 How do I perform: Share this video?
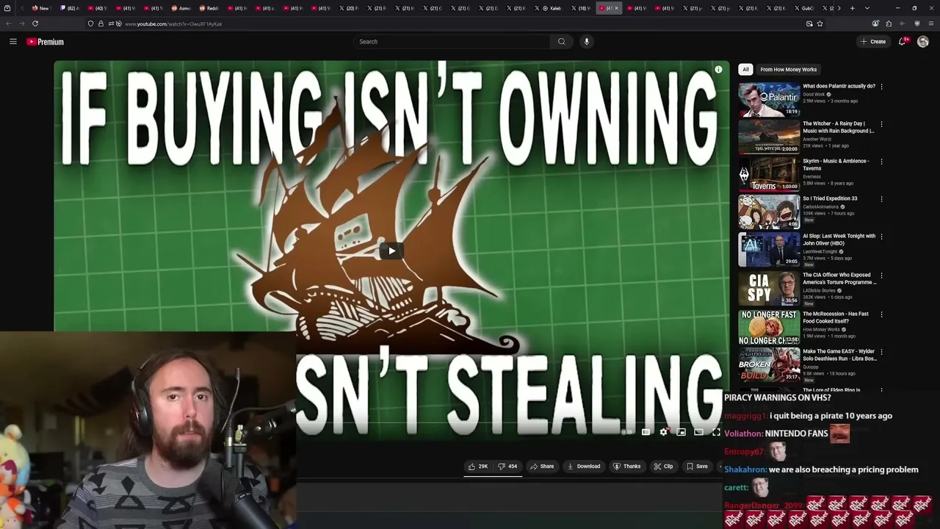(542, 467)
